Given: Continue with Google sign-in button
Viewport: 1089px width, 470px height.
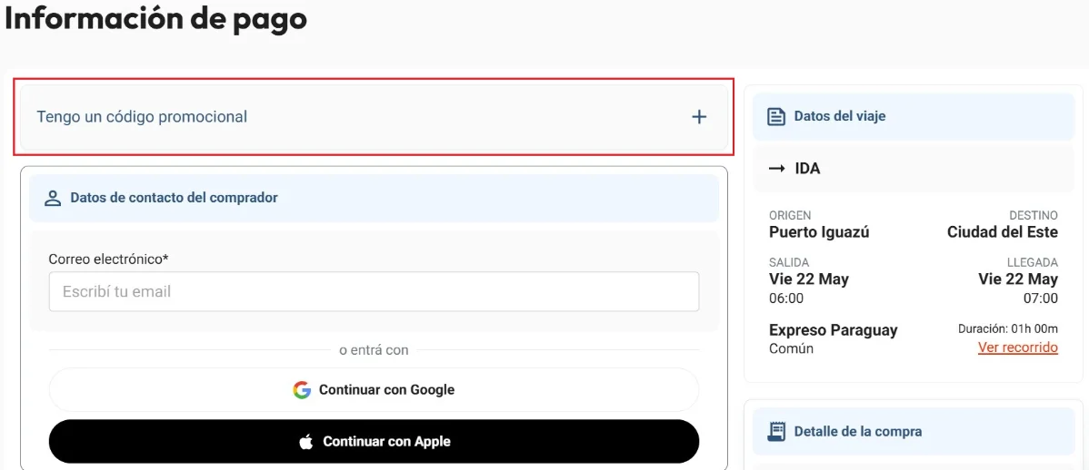Looking at the screenshot, I should 374,389.
